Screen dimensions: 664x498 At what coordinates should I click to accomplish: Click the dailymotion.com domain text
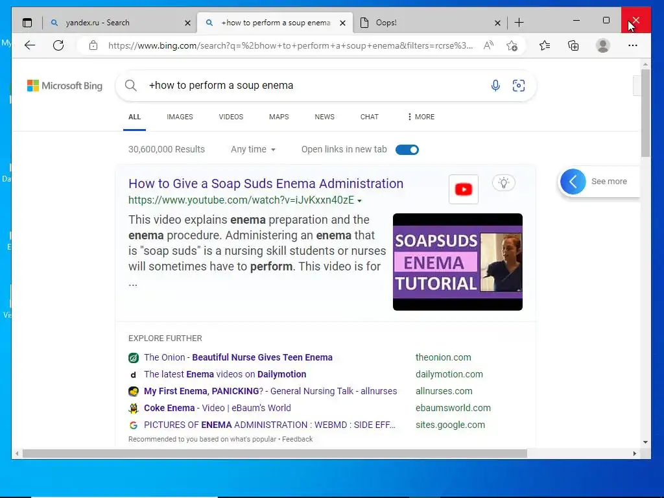[449, 374]
